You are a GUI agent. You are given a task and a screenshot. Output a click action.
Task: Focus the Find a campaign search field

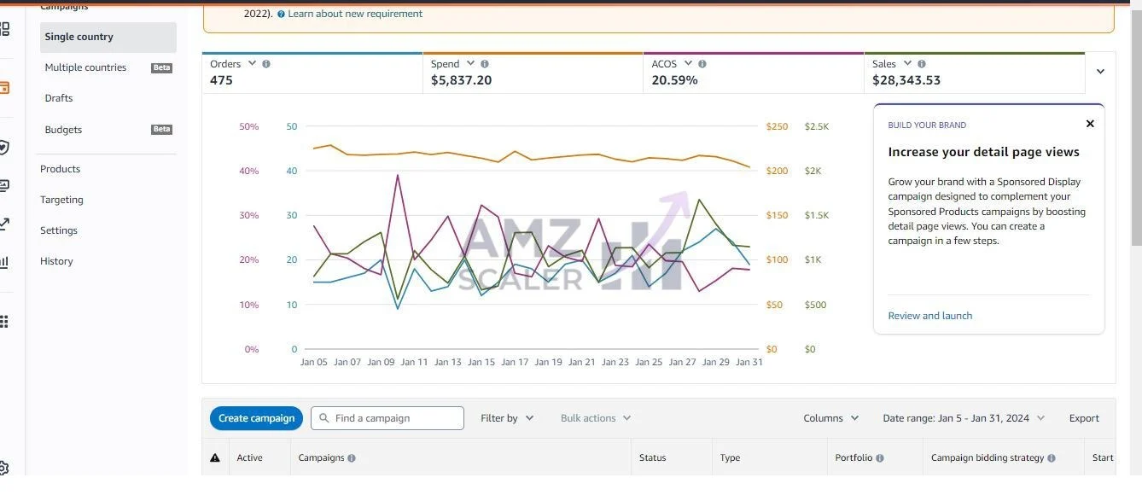pyautogui.click(x=387, y=418)
